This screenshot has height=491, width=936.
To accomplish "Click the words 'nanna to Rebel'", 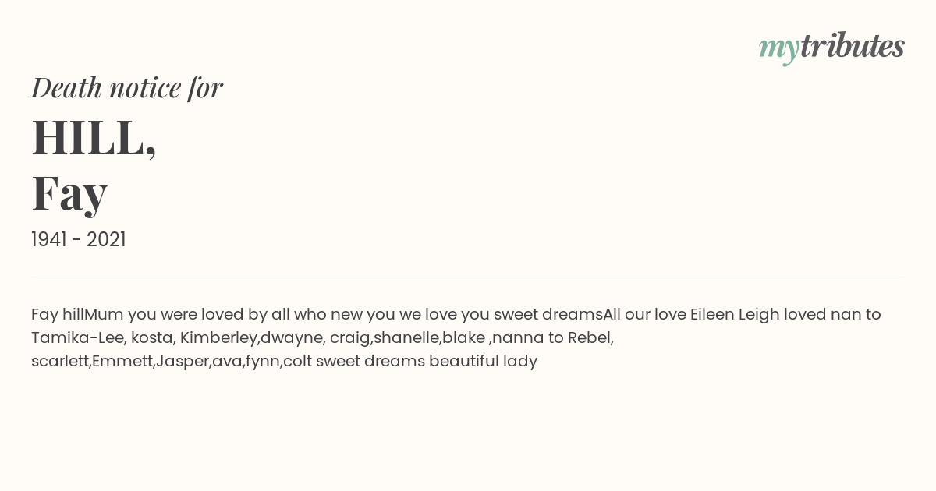I will [551, 337].
